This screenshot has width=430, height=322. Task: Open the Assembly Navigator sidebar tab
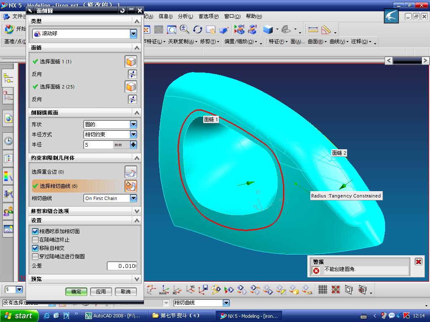tap(8, 78)
